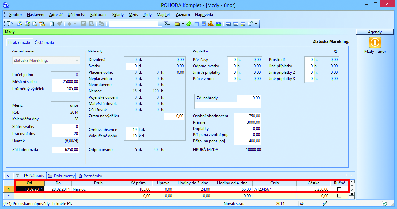The height and width of the screenshot is (209, 397).
Task: Click the brush edit icon in toolbar
Action: pos(59,24)
